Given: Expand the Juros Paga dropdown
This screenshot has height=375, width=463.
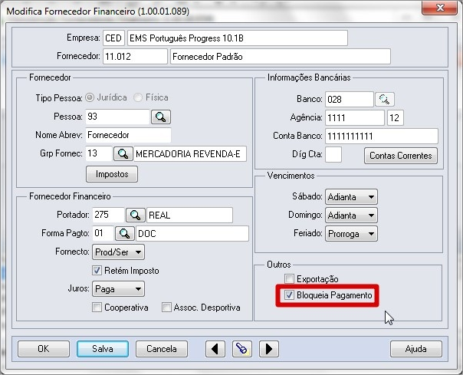Looking at the screenshot, I should click(118, 289).
